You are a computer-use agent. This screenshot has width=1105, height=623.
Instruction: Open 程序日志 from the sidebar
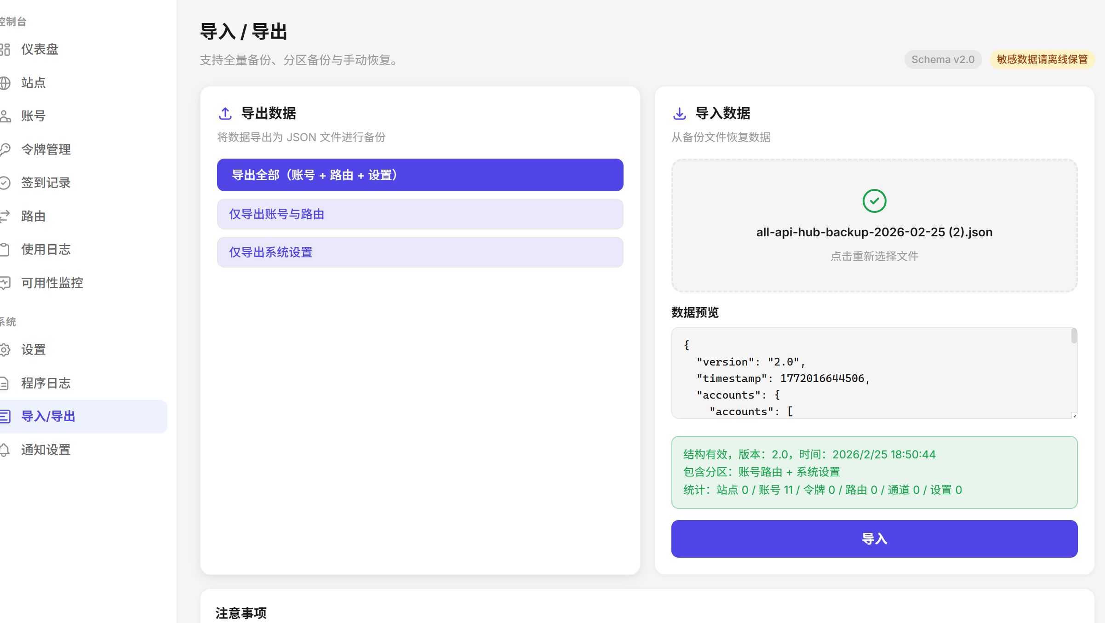coord(83,383)
